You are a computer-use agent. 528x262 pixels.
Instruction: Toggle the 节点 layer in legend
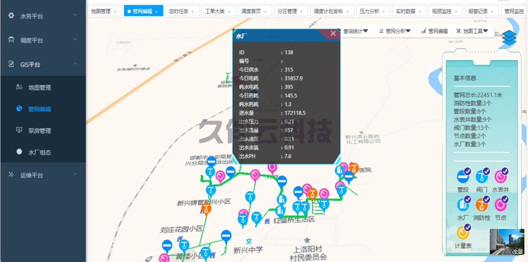501,204
